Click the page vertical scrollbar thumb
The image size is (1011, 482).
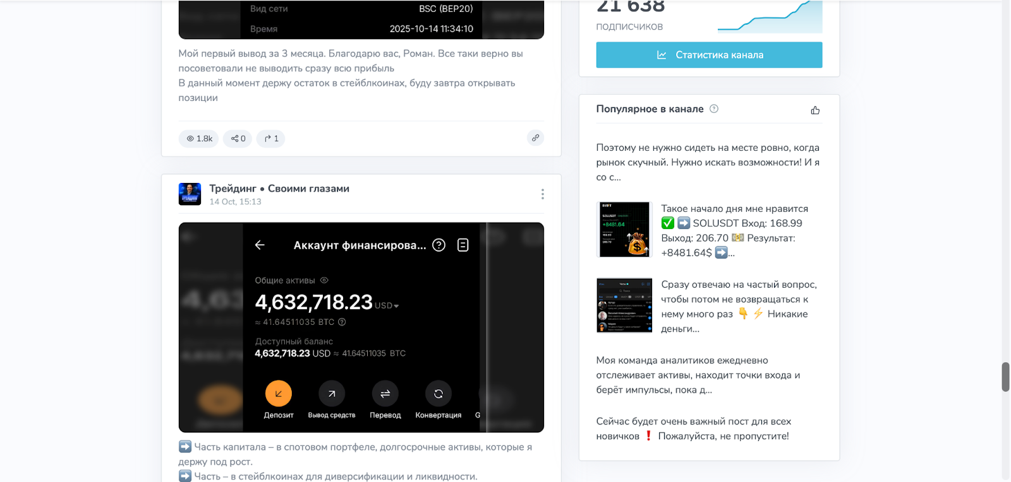1005,377
